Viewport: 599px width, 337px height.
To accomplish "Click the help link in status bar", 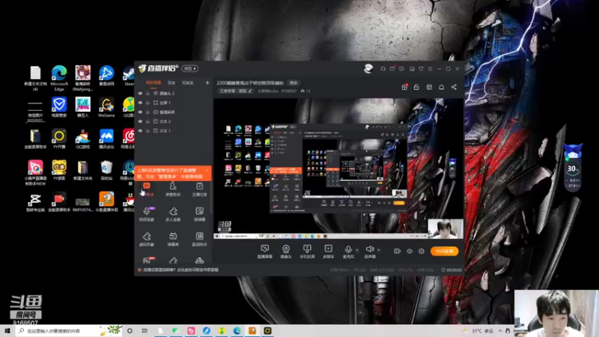I will (180, 270).
